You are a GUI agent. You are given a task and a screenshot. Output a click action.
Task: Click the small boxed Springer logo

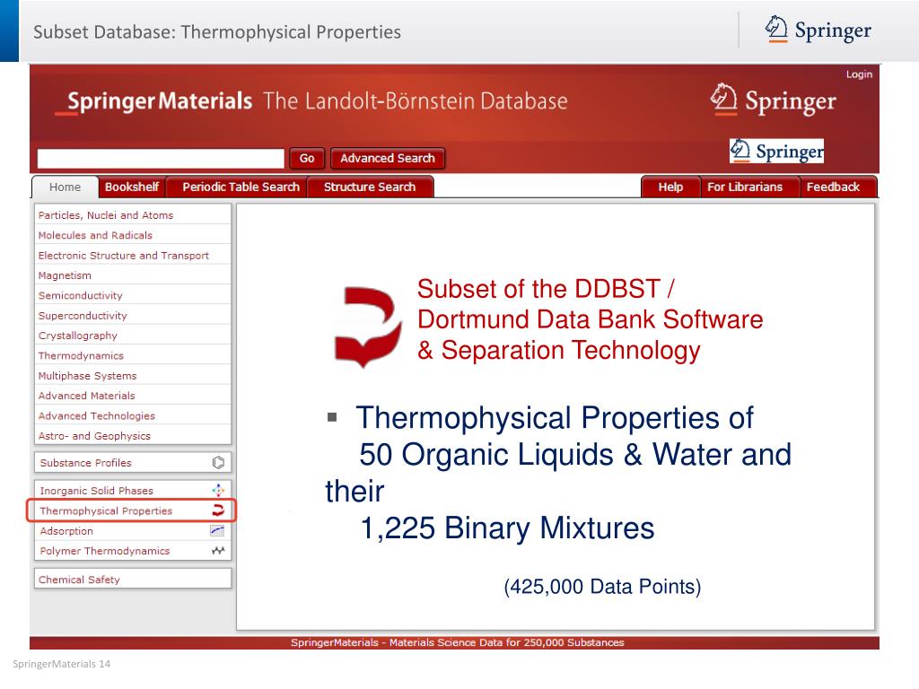(x=776, y=151)
